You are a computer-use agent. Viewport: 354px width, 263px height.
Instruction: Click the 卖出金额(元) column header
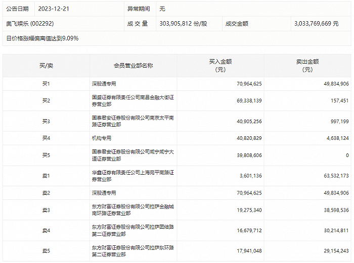tap(307, 66)
